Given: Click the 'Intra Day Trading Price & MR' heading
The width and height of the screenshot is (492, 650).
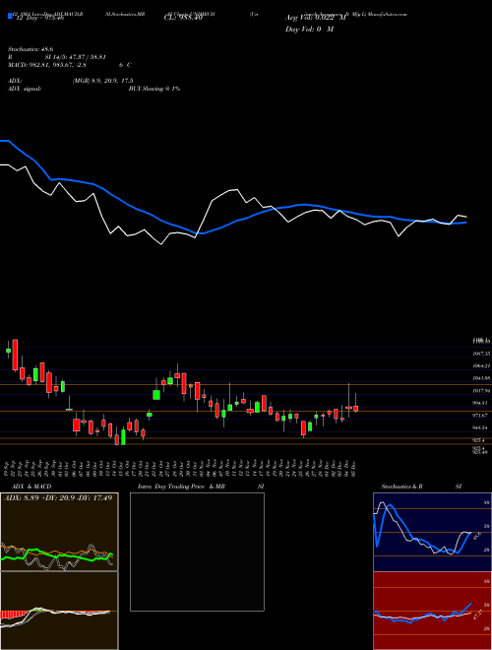Looking at the screenshot, I should (181, 487).
